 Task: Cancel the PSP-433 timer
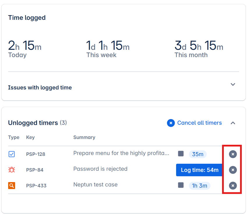pyautogui.click(x=233, y=186)
